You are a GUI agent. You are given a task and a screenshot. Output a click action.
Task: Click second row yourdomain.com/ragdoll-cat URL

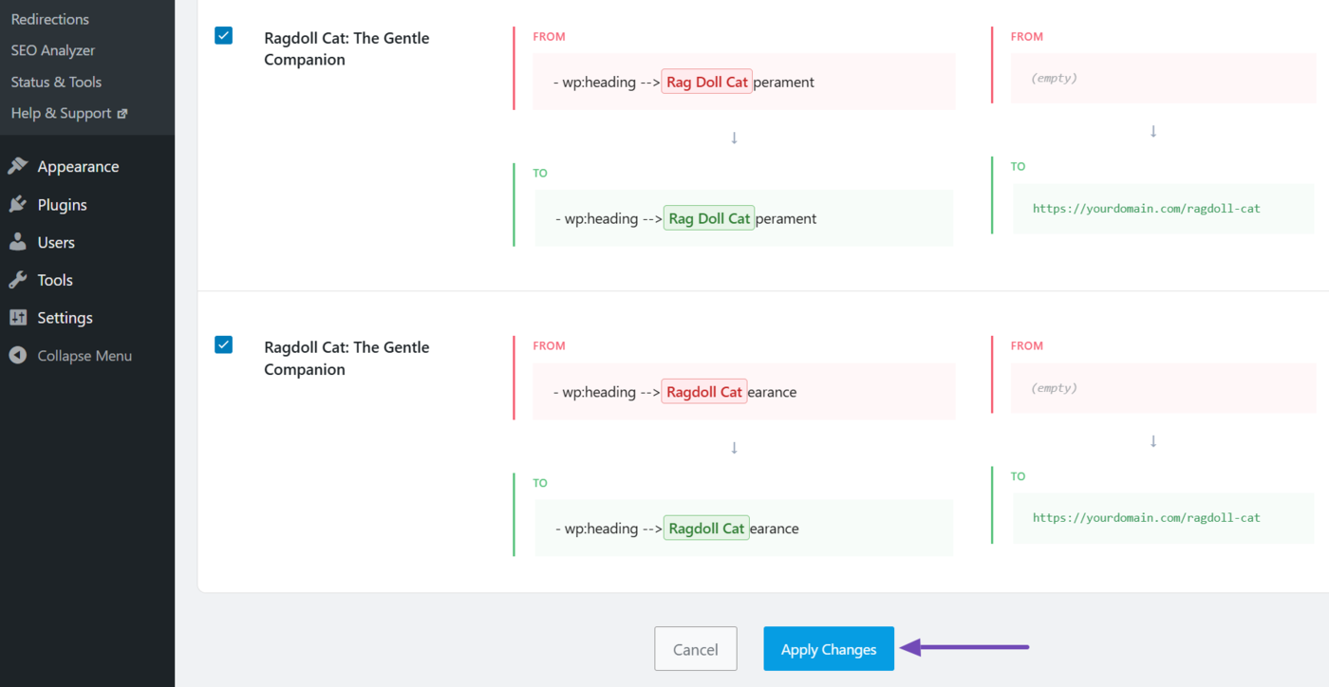pos(1147,517)
